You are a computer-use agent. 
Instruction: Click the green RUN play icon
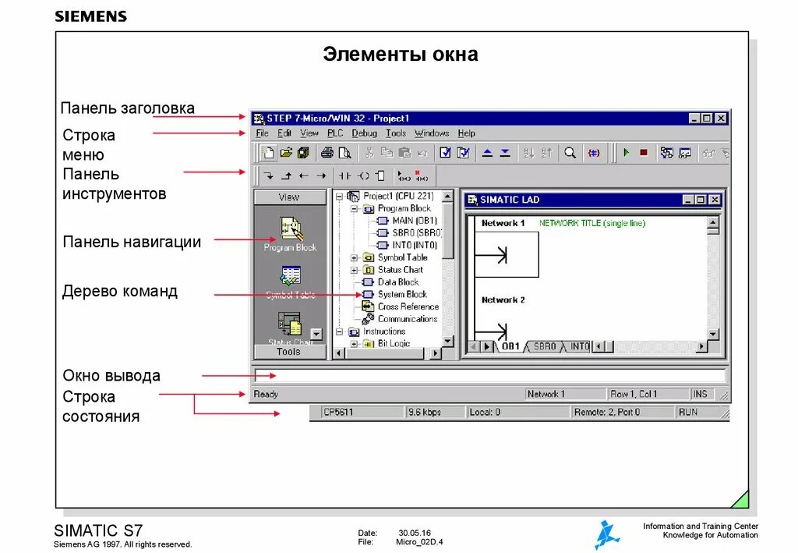click(x=627, y=152)
